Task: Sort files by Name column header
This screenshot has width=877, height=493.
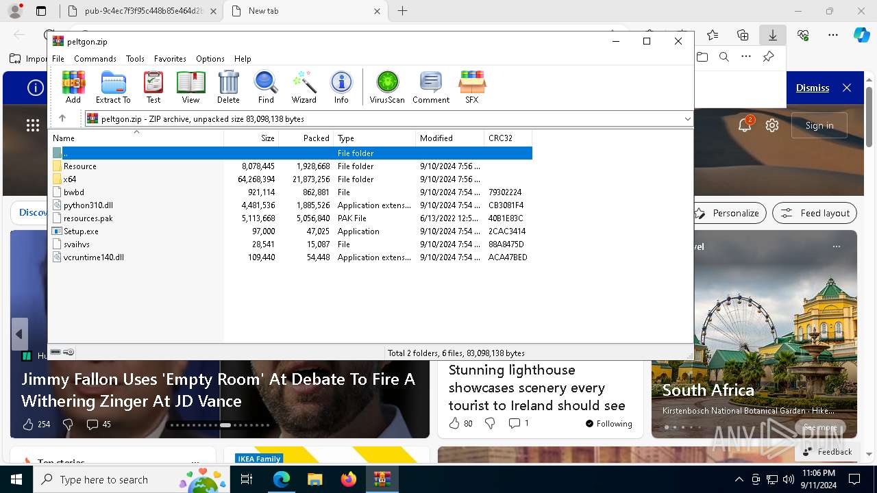Action: tap(136, 138)
